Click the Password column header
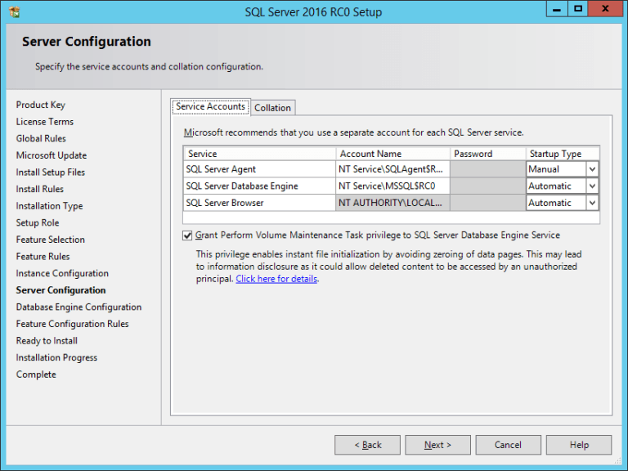628x471 pixels. [x=488, y=154]
